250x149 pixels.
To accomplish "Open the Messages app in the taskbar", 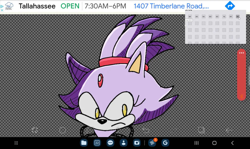I will point(110,143).
